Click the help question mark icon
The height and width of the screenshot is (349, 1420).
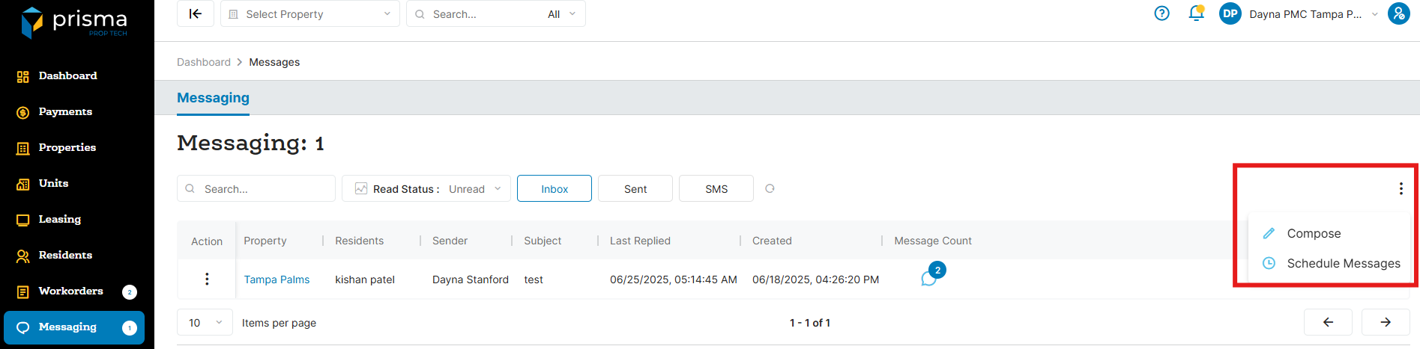coord(1161,13)
